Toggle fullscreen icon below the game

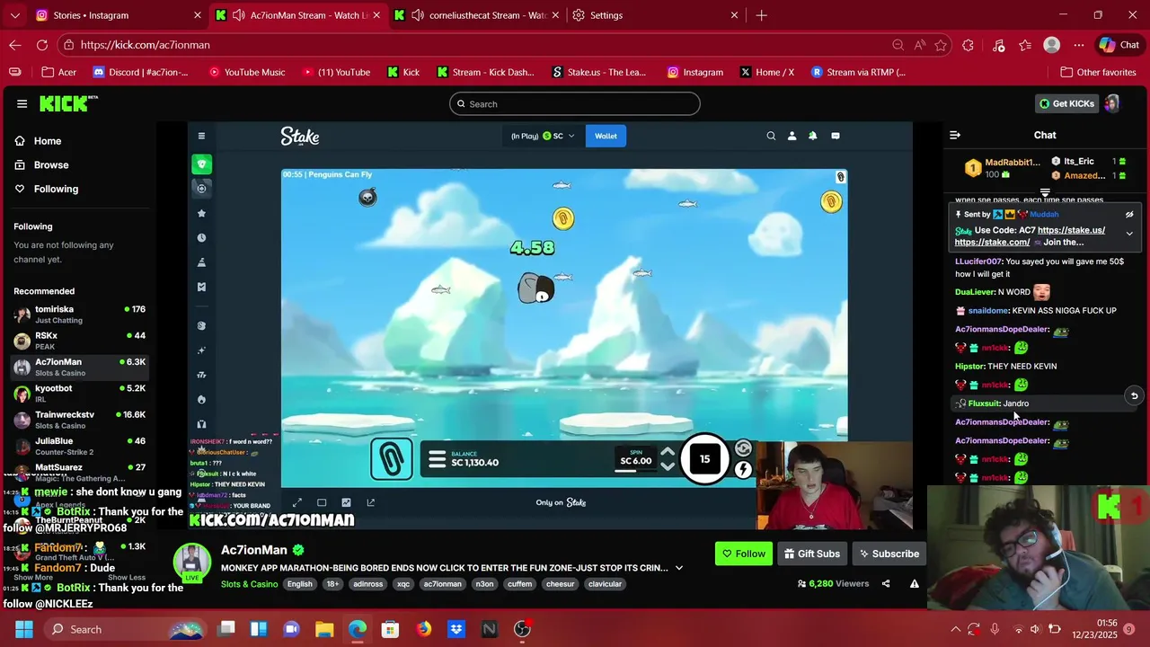tap(297, 502)
